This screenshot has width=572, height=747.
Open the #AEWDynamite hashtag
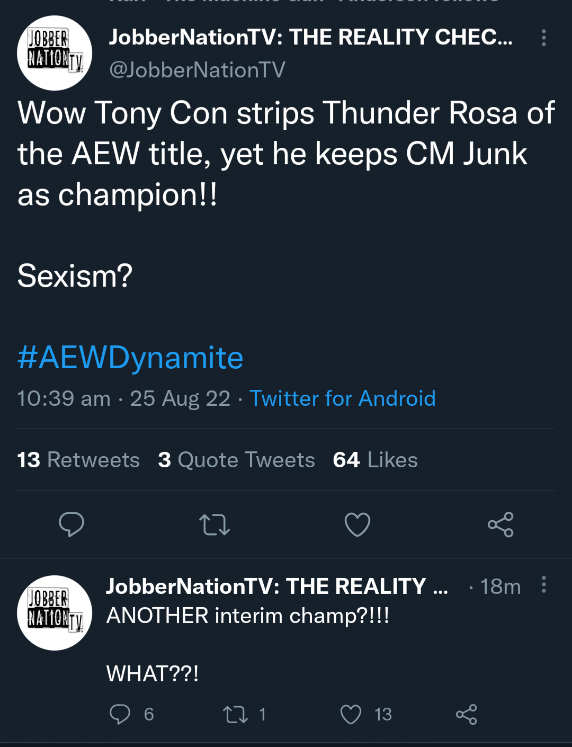click(130, 358)
